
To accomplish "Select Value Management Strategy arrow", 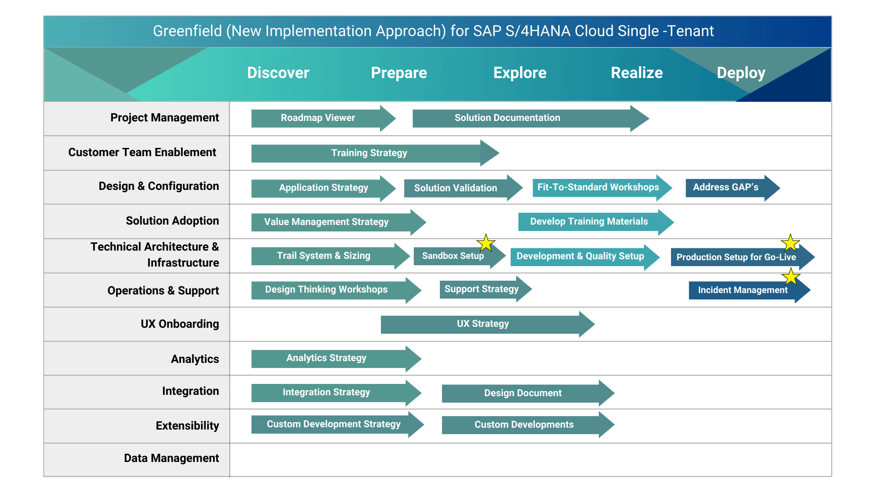I will tap(338, 222).
